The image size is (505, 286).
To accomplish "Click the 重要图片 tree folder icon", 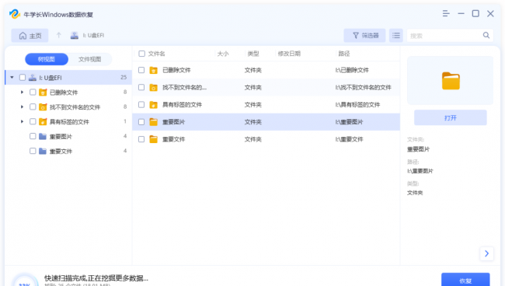I will coord(43,136).
